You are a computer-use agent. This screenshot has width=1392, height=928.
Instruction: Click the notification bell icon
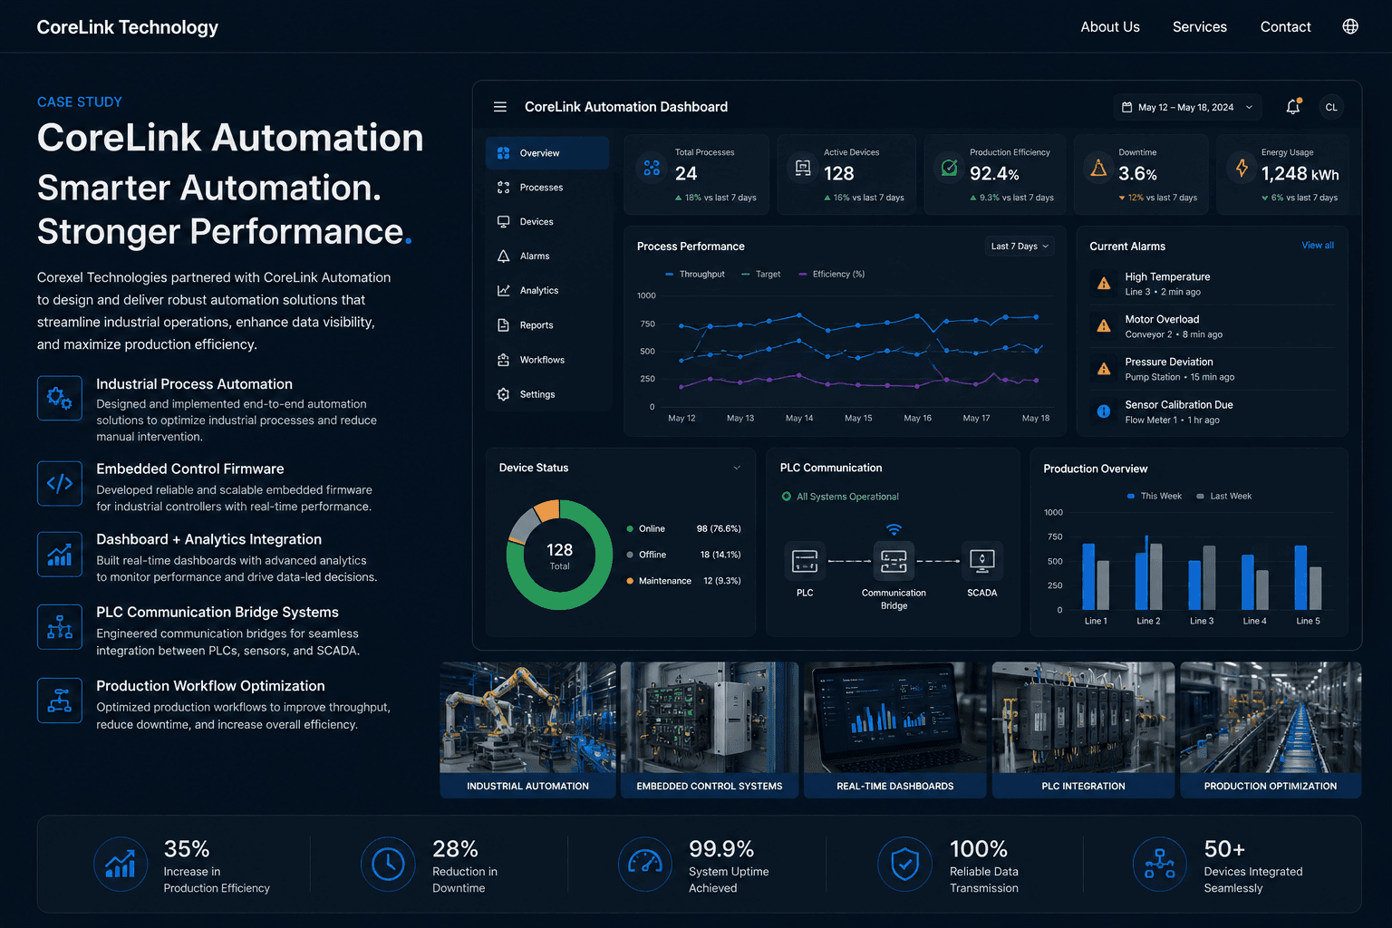(1293, 107)
